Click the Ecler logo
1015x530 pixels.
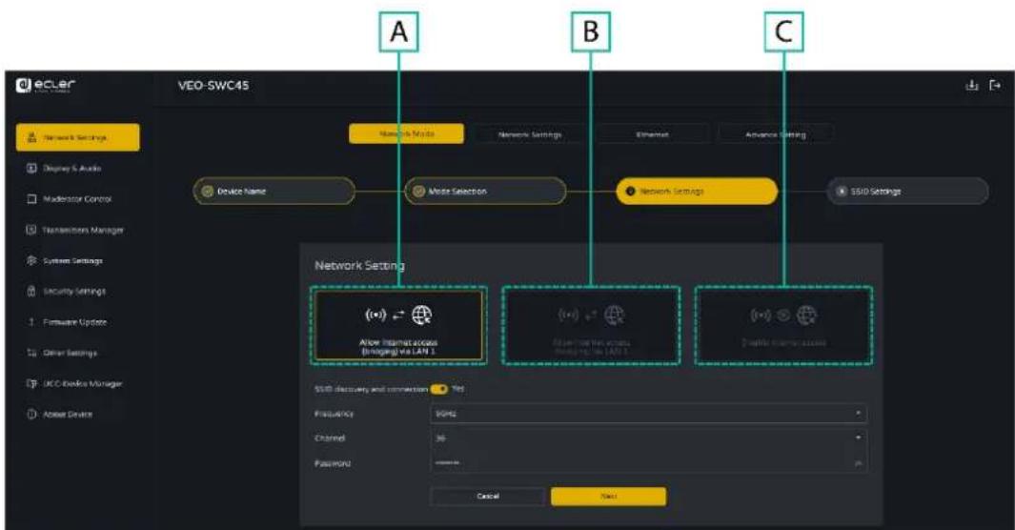(x=46, y=86)
